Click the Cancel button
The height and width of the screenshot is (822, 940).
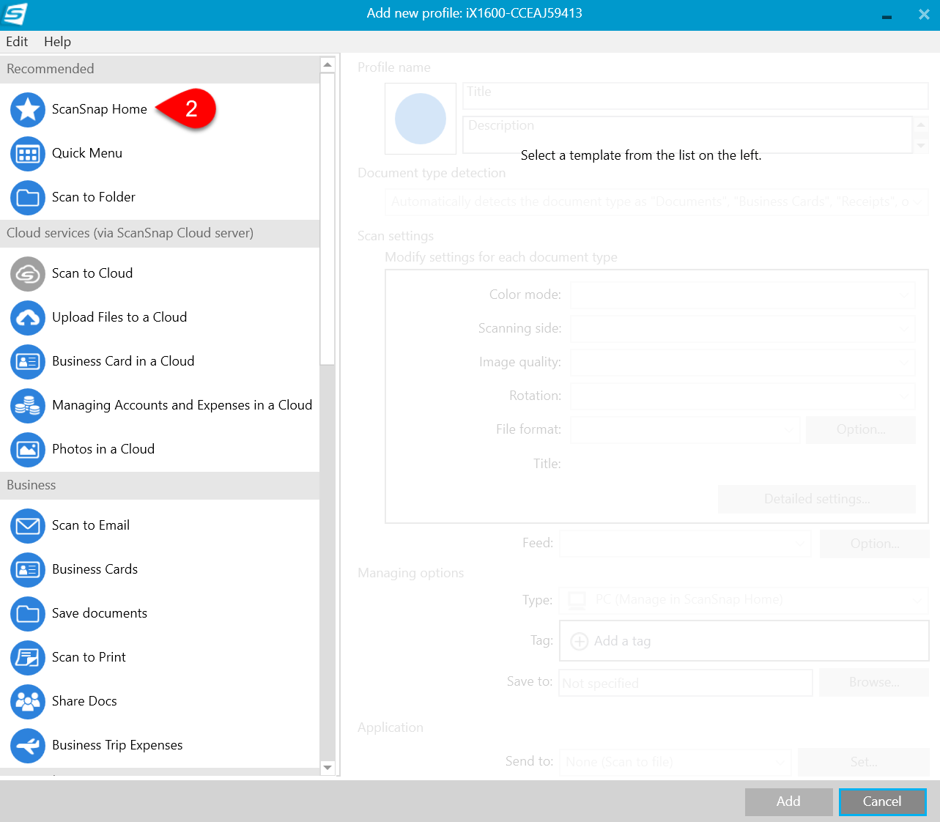(882, 801)
